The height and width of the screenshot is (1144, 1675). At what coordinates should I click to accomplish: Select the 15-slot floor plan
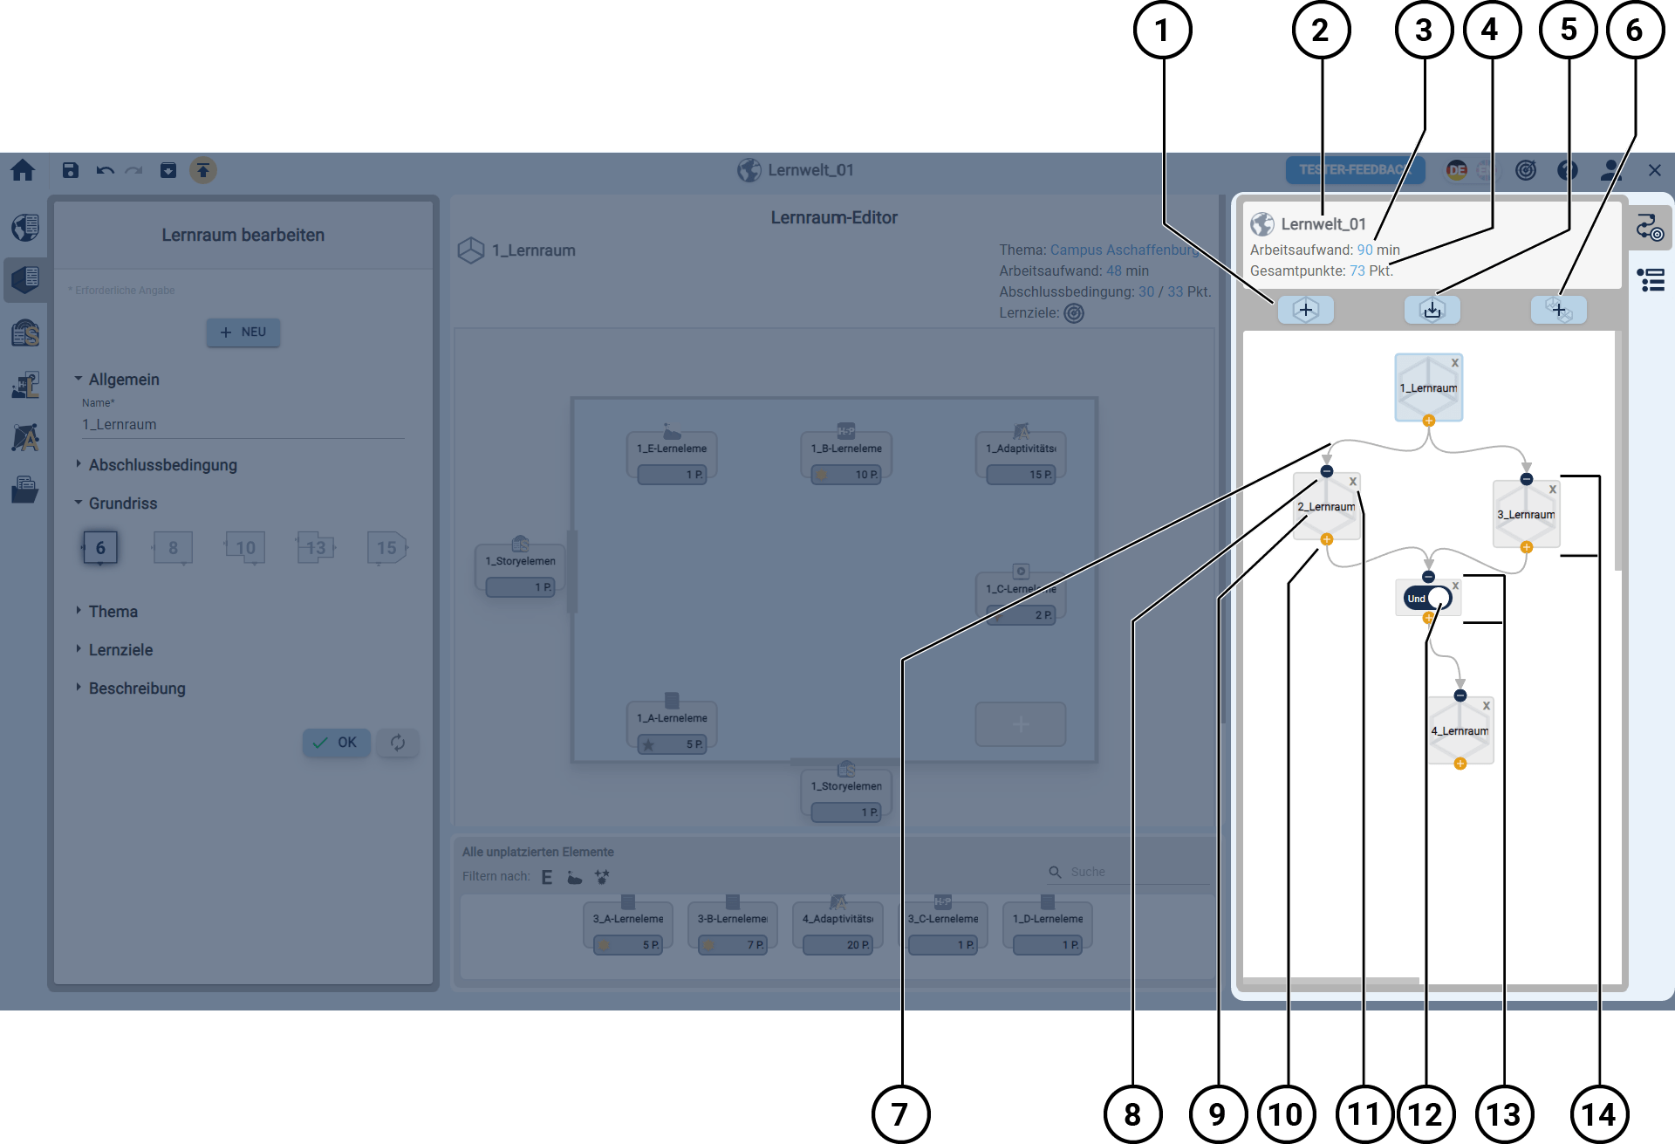click(x=386, y=548)
